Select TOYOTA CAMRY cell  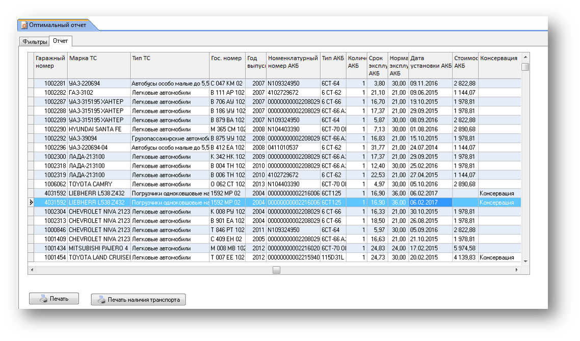[99, 184]
